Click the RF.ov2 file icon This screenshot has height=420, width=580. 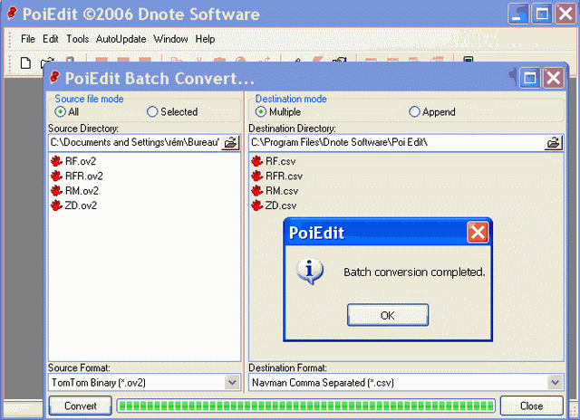[56, 162]
